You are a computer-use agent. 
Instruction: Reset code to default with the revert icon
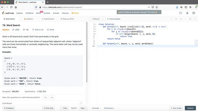click(x=181, y=19)
